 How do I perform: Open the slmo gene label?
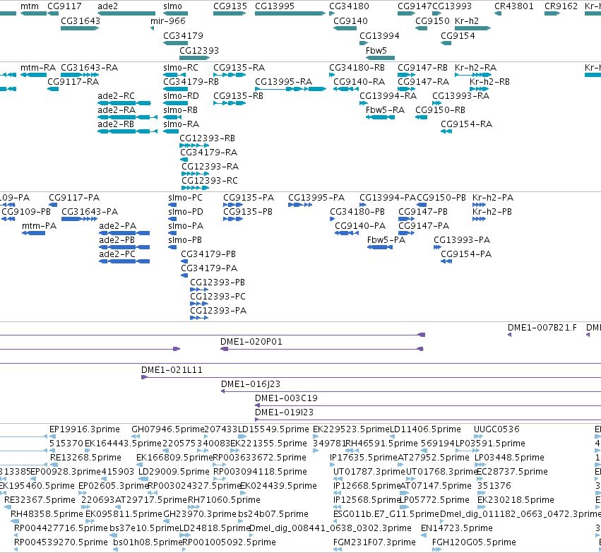pyautogui.click(x=172, y=6)
